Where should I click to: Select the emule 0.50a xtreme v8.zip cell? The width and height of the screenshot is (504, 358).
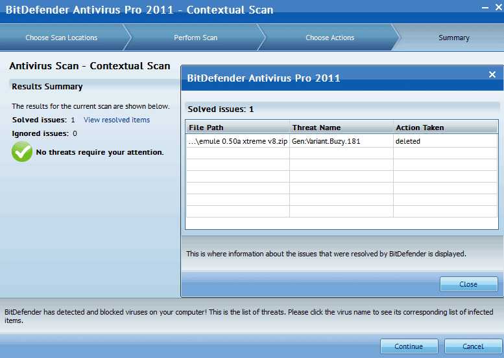[238, 141]
